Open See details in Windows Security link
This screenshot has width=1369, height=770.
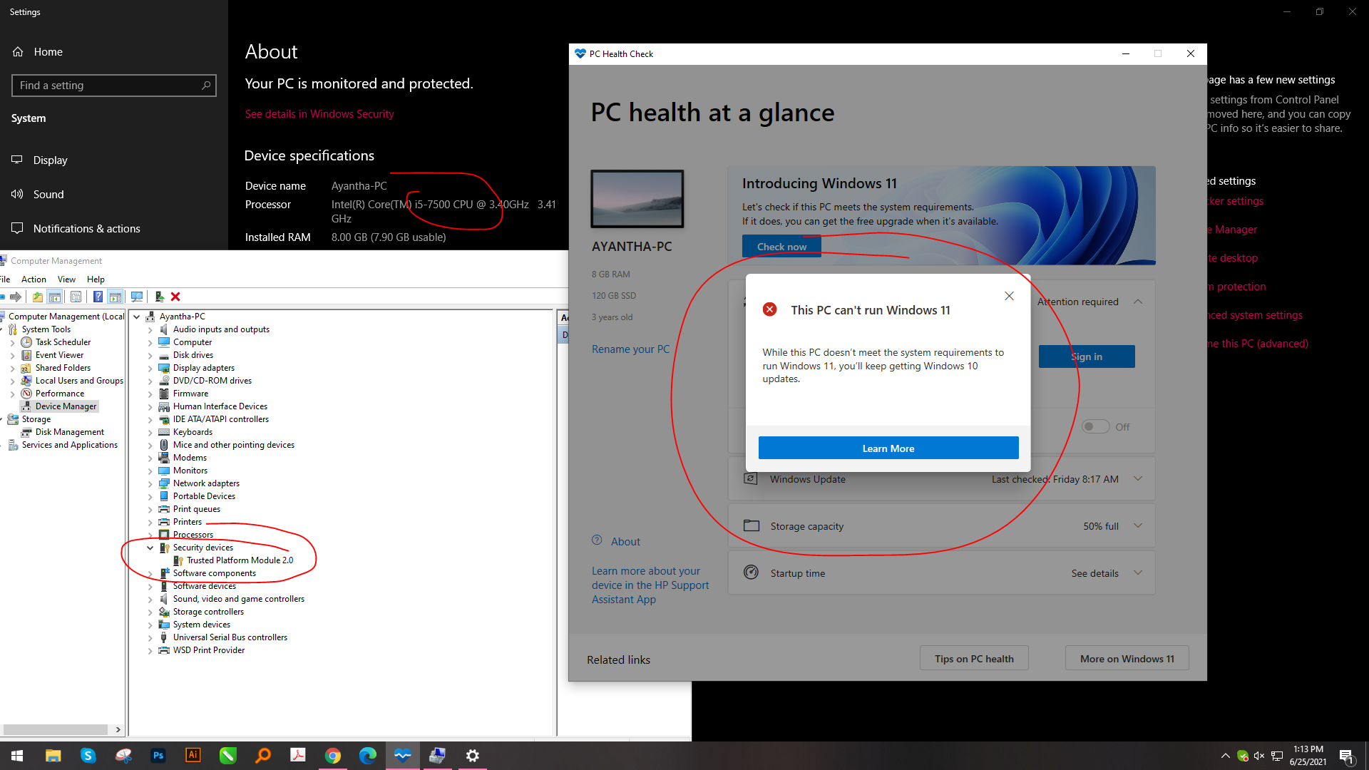click(319, 114)
